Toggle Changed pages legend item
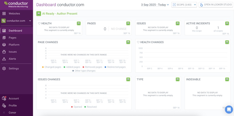234x116 pixels. pos(52,67)
